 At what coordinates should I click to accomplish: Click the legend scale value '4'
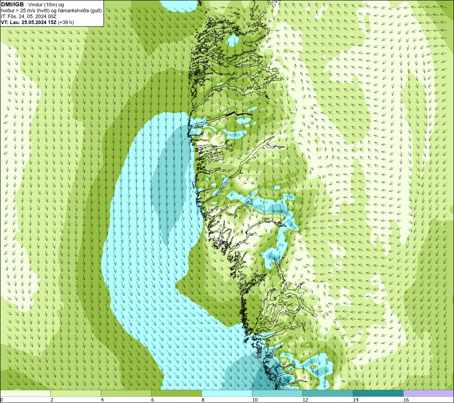pyautogui.click(x=102, y=400)
